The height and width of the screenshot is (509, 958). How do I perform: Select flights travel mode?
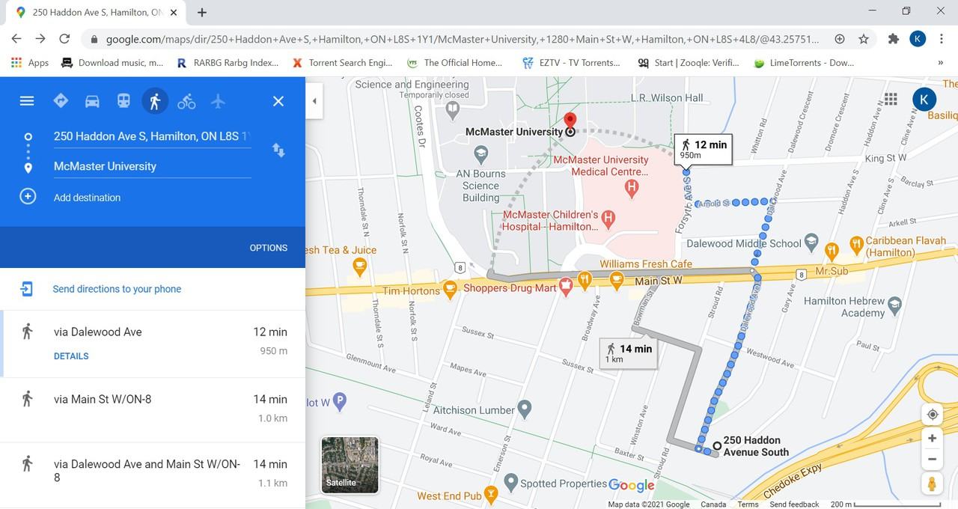[x=218, y=101]
